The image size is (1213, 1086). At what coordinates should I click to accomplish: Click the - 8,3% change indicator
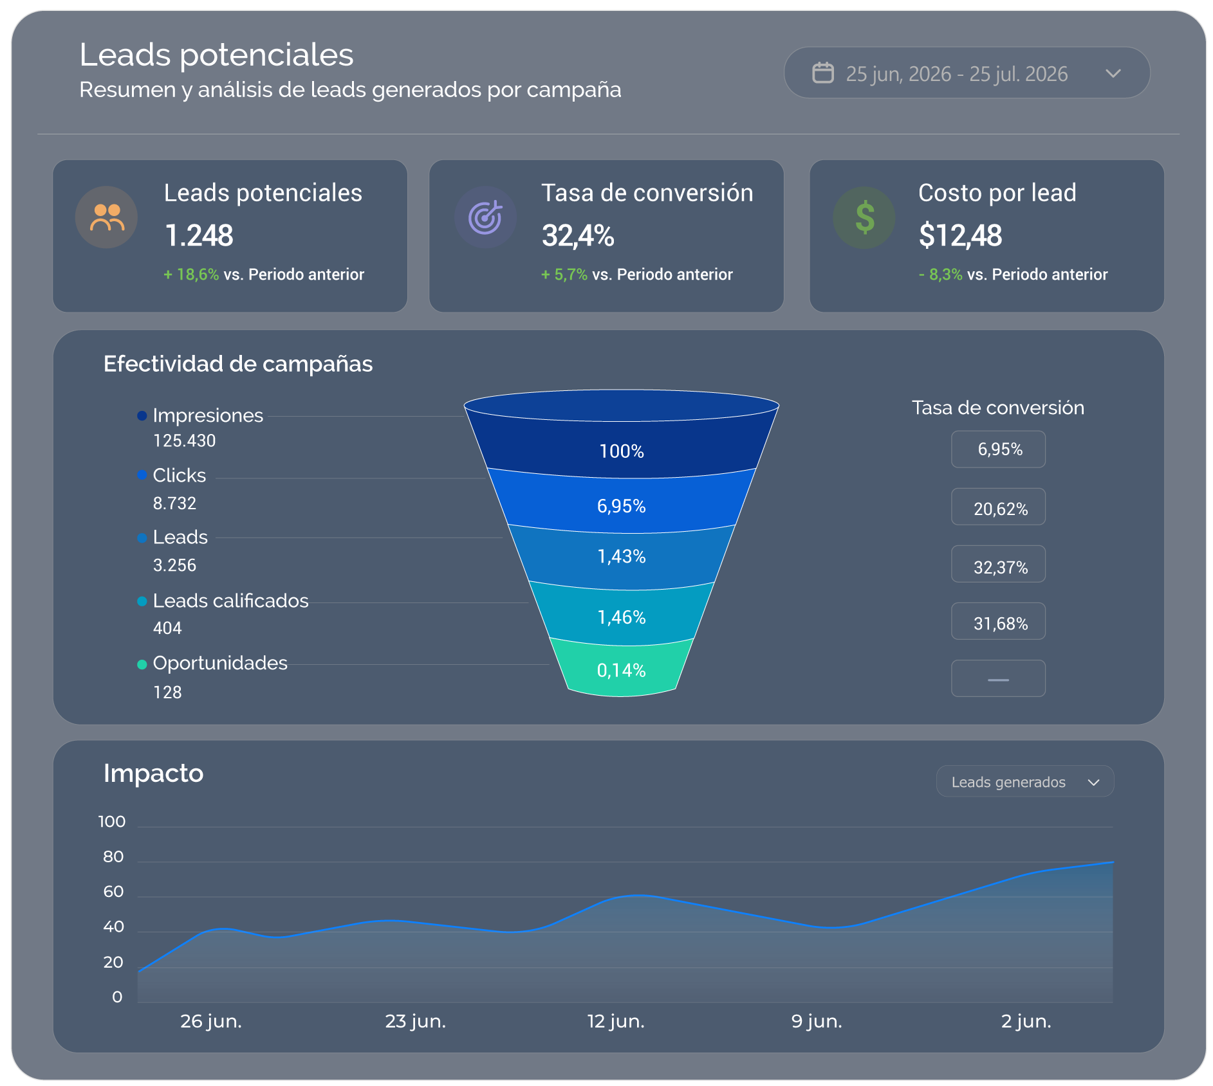pyautogui.click(x=940, y=275)
